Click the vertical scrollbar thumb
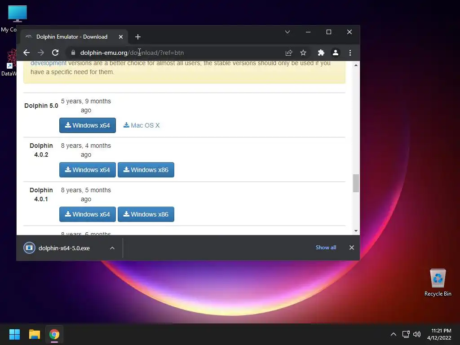This screenshot has width=460, height=345. (356, 183)
